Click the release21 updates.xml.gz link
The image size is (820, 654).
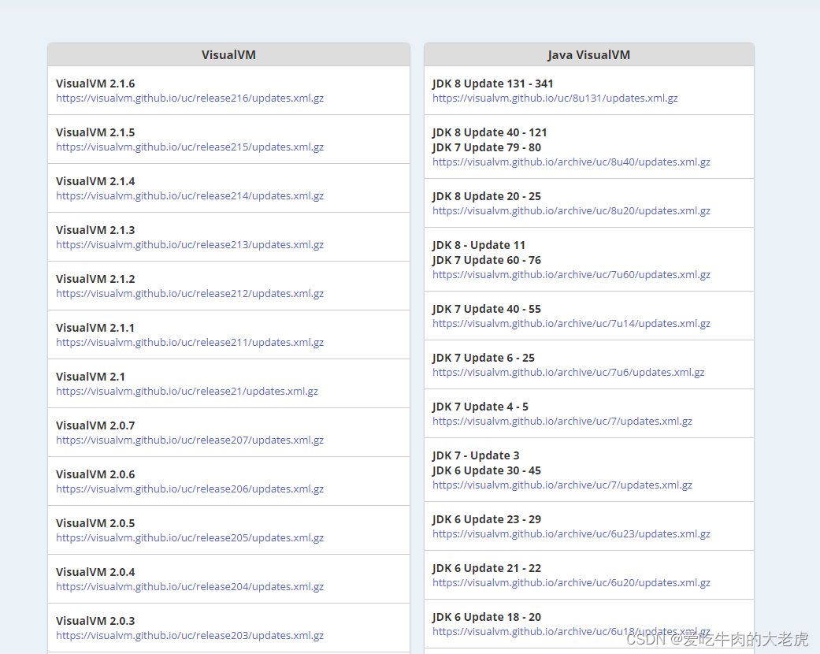coord(187,392)
